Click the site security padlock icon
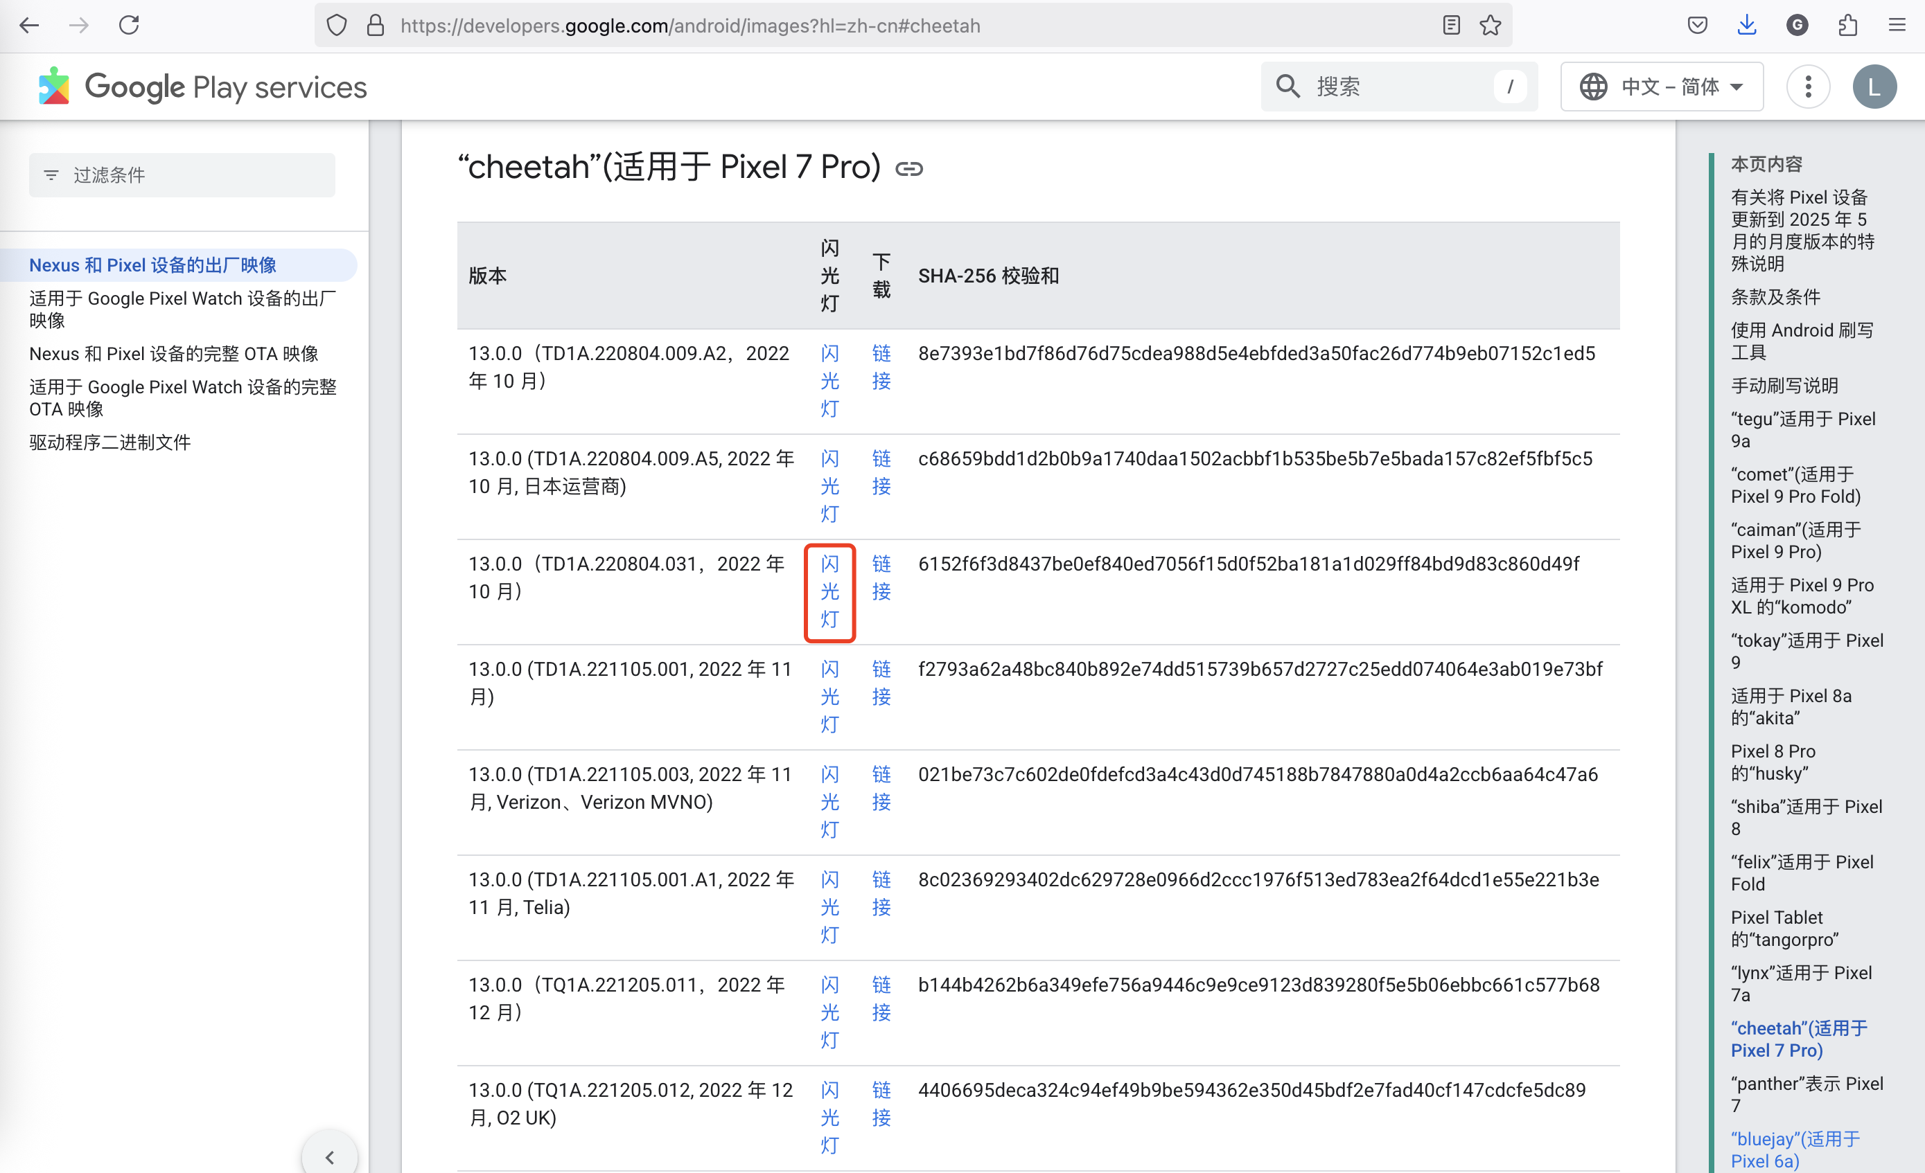Screen dimensions: 1925x1173 tap(376, 26)
